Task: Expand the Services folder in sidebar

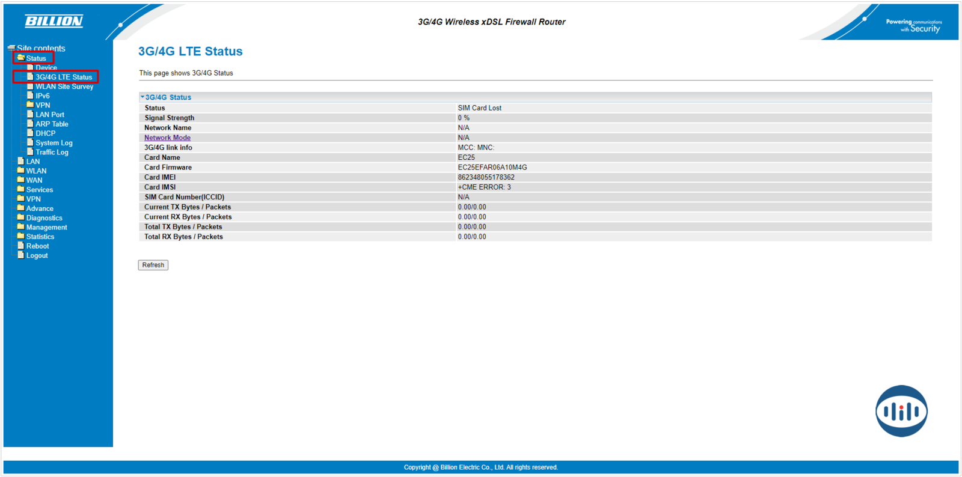Action: coord(39,190)
